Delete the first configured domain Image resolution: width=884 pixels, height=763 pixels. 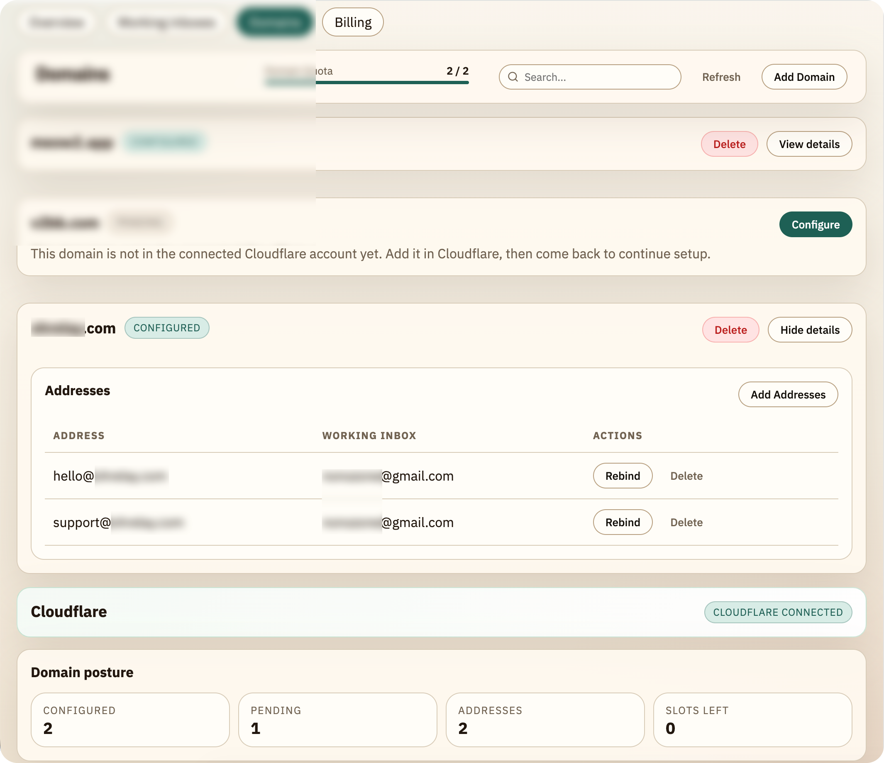[729, 144]
